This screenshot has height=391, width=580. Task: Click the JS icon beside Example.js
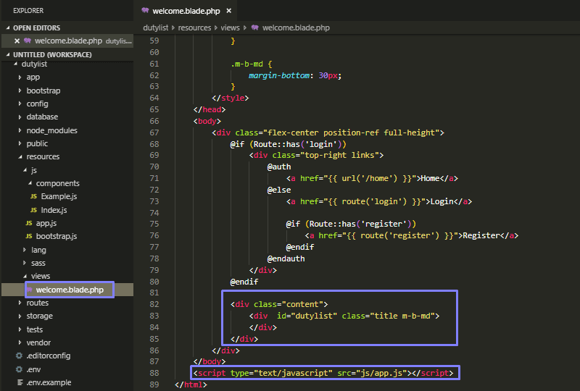pyautogui.click(x=33, y=197)
